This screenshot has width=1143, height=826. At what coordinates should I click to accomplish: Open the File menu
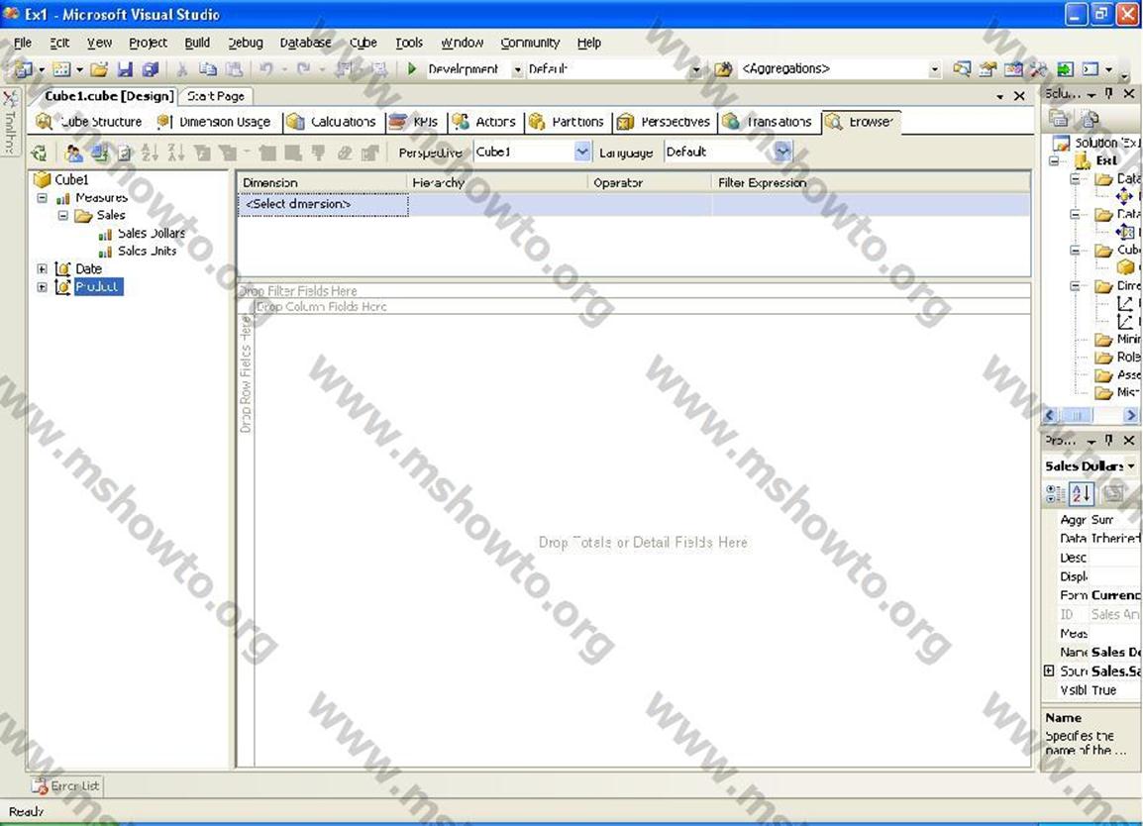coord(23,43)
